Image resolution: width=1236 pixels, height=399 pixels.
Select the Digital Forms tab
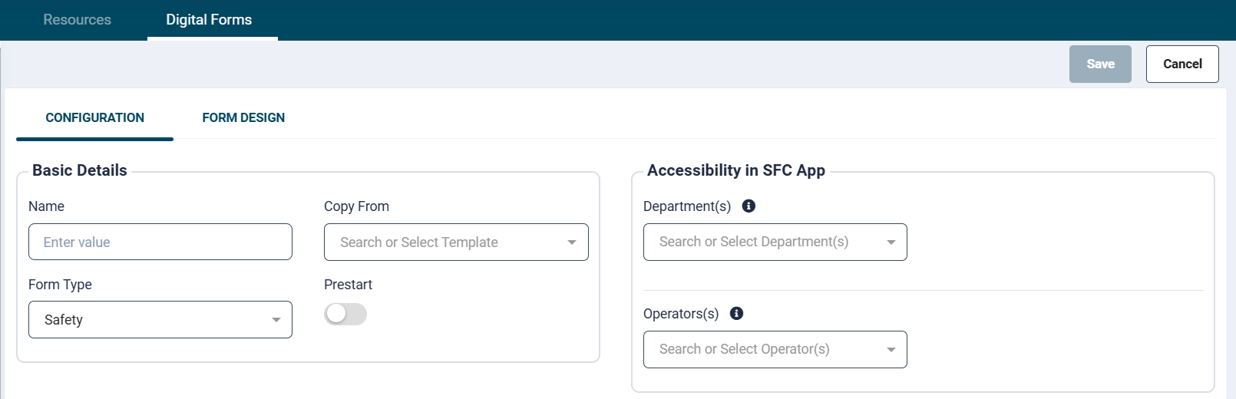[209, 20]
